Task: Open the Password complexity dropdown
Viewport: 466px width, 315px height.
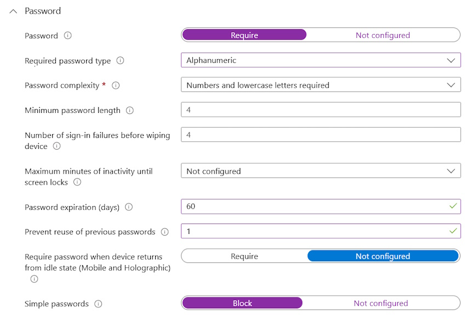Action: pos(321,85)
